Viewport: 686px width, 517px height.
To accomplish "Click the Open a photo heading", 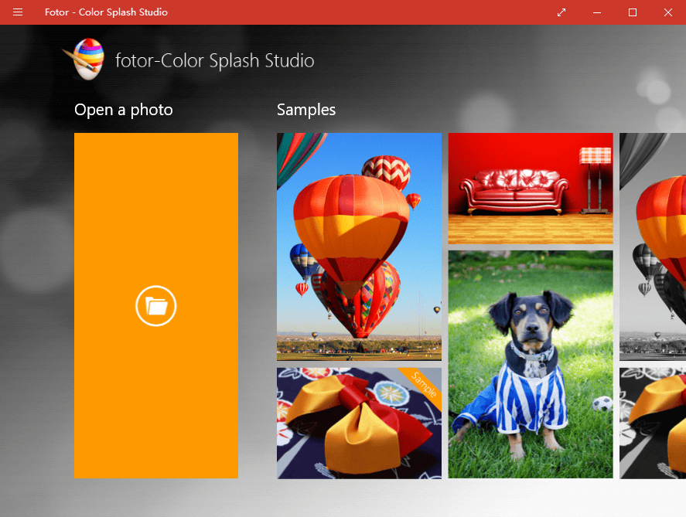I will (x=124, y=110).
